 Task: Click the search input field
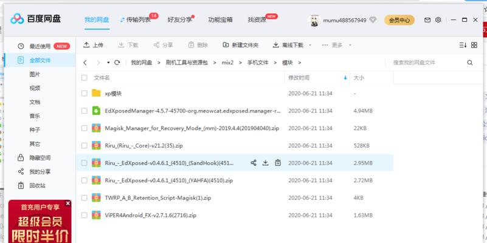tap(427, 63)
